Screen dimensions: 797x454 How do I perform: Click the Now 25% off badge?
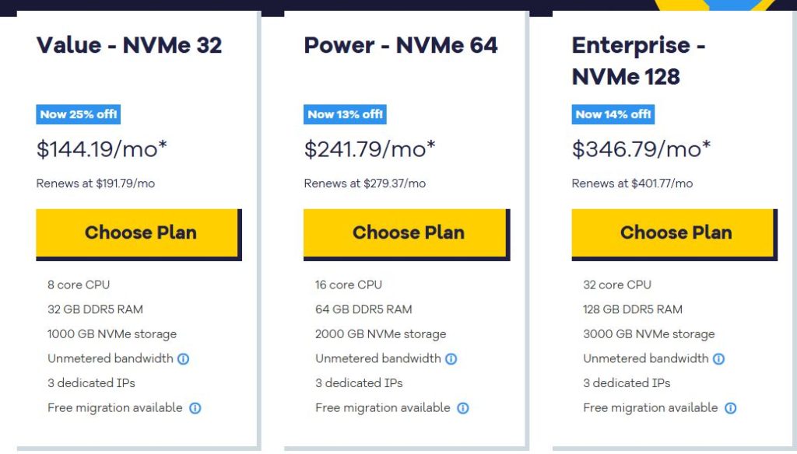click(x=78, y=113)
